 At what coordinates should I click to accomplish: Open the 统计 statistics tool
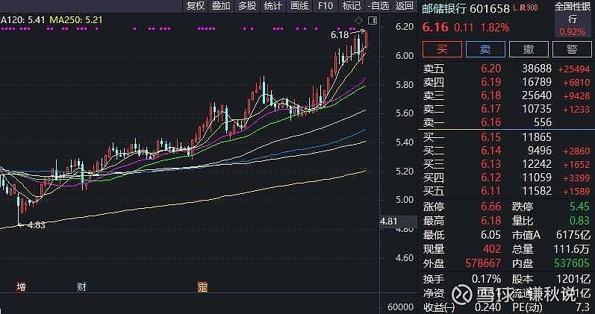pyautogui.click(x=272, y=6)
